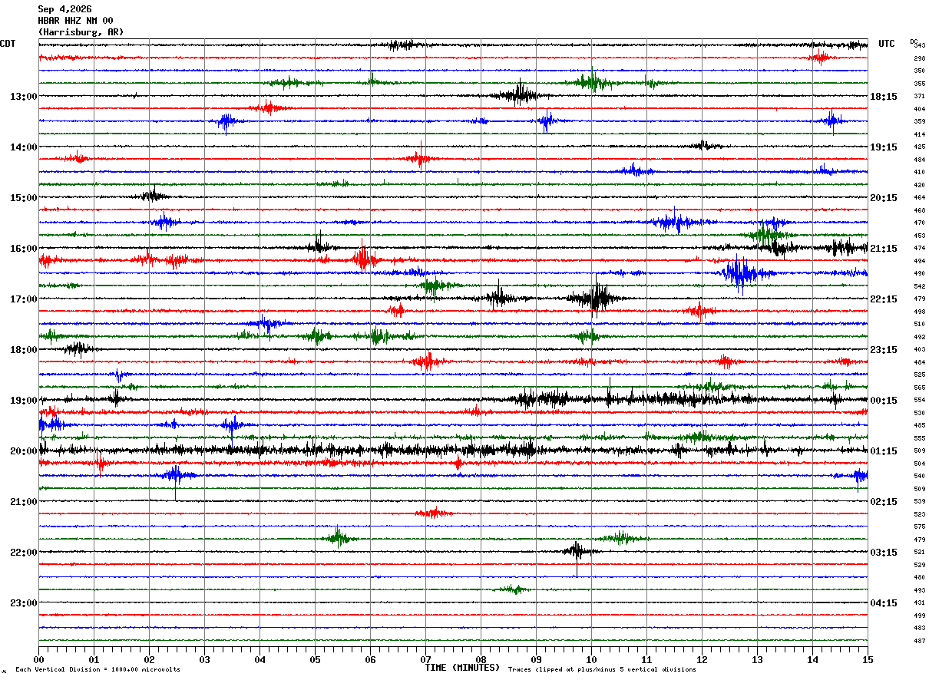
Task: Click minute tick label 08 on axis
Action: 481,659
